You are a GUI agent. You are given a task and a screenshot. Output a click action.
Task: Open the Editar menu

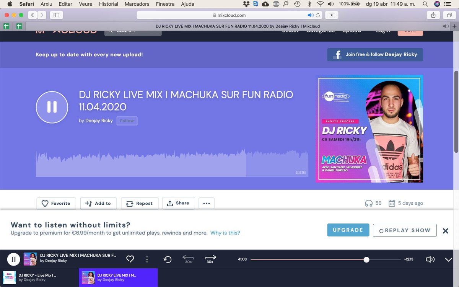(x=66, y=4)
